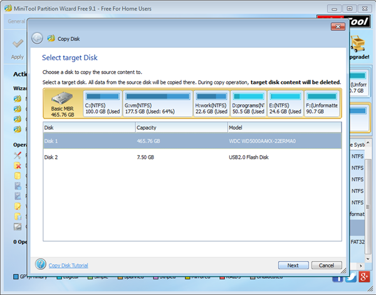The width and height of the screenshot is (376, 295).
Task: Open the Copy Disk Tutorial help icon
Action: tap(41, 264)
